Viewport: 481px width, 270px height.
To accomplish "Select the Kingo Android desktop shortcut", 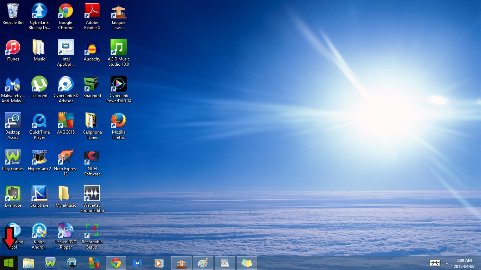I will pyautogui.click(x=39, y=236).
